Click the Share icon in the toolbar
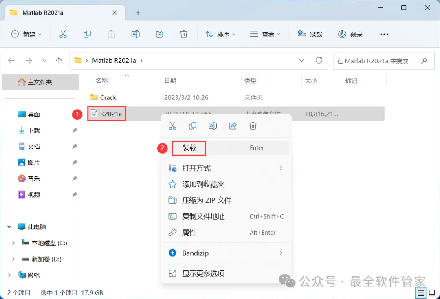This screenshot has height=299, width=440. point(160,34)
